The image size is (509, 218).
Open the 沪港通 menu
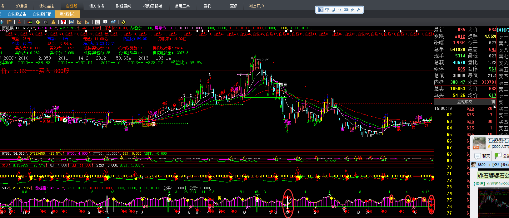(x=22, y=6)
